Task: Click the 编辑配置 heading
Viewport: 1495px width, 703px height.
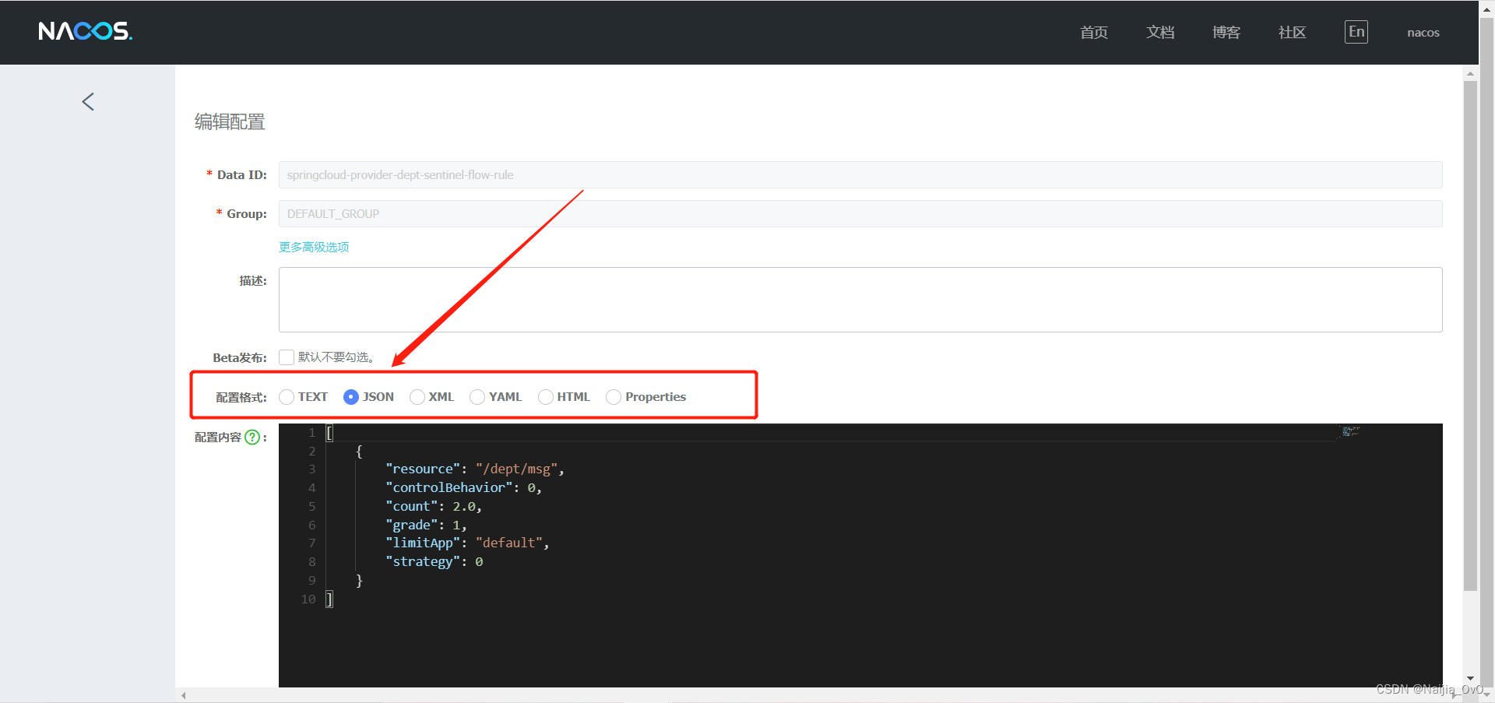Action: (230, 122)
